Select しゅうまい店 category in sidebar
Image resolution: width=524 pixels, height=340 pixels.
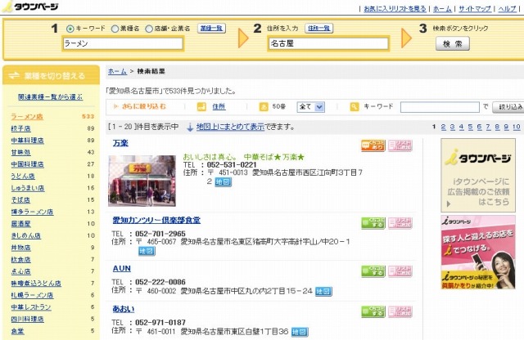[x=28, y=188]
